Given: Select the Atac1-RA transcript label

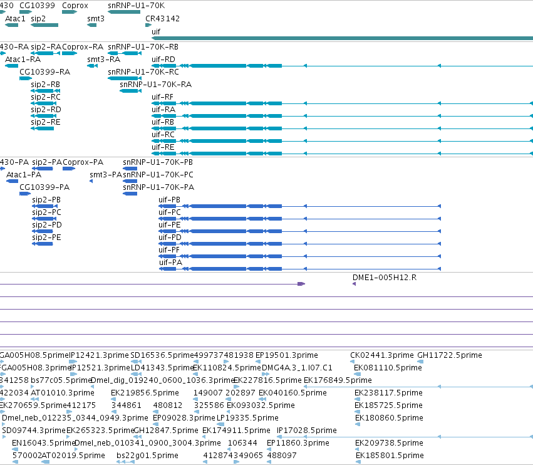Looking at the screenshot, I should pos(23,59).
